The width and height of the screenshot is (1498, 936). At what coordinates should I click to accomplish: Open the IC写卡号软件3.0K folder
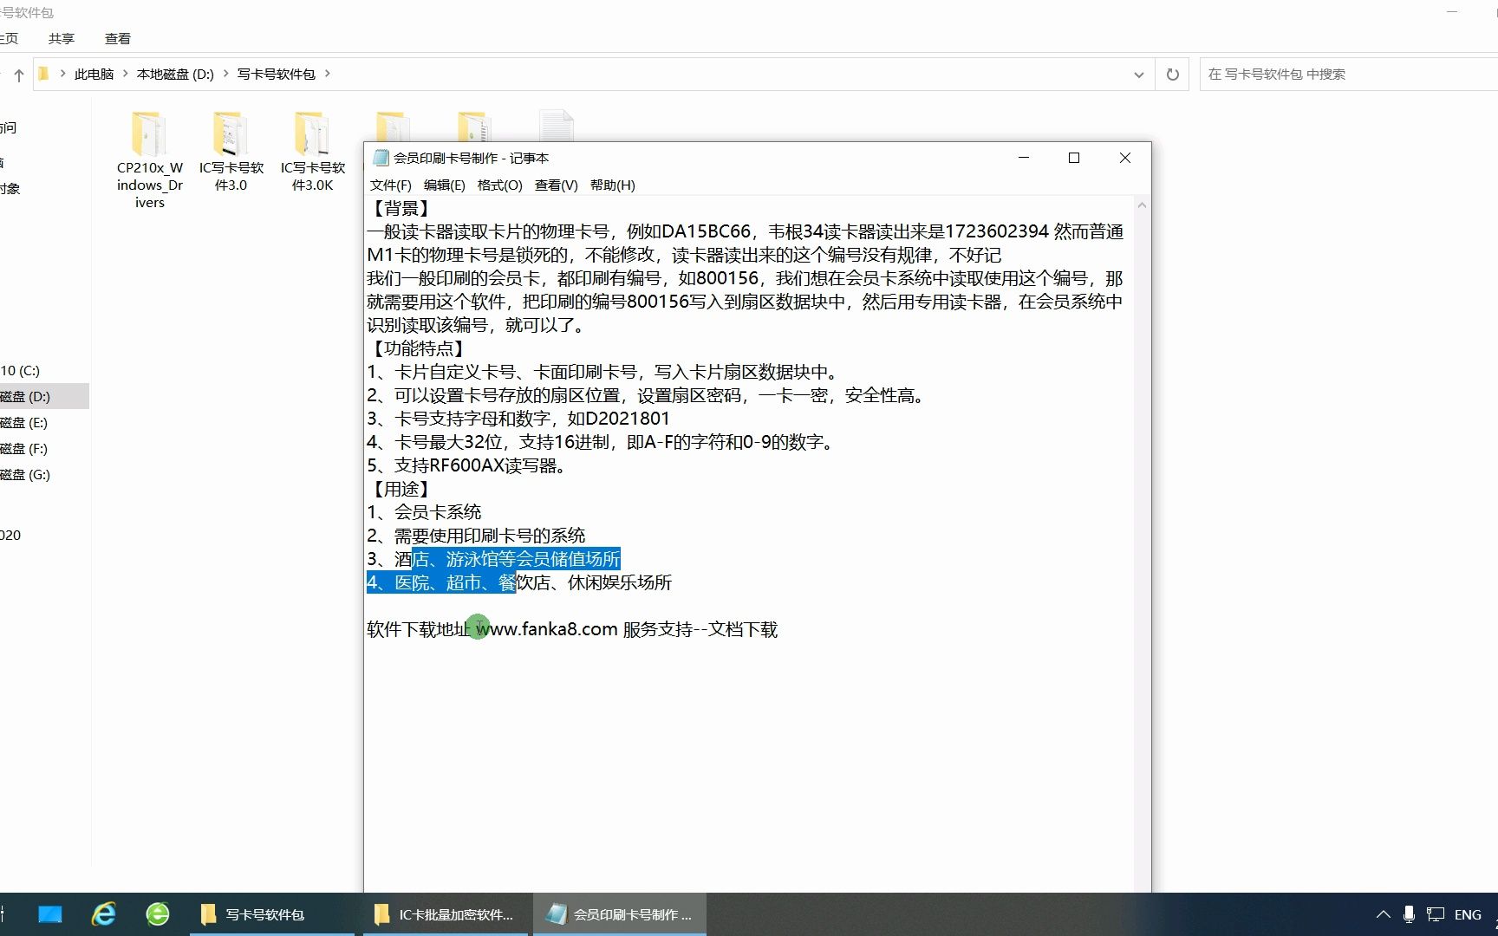pos(312,152)
